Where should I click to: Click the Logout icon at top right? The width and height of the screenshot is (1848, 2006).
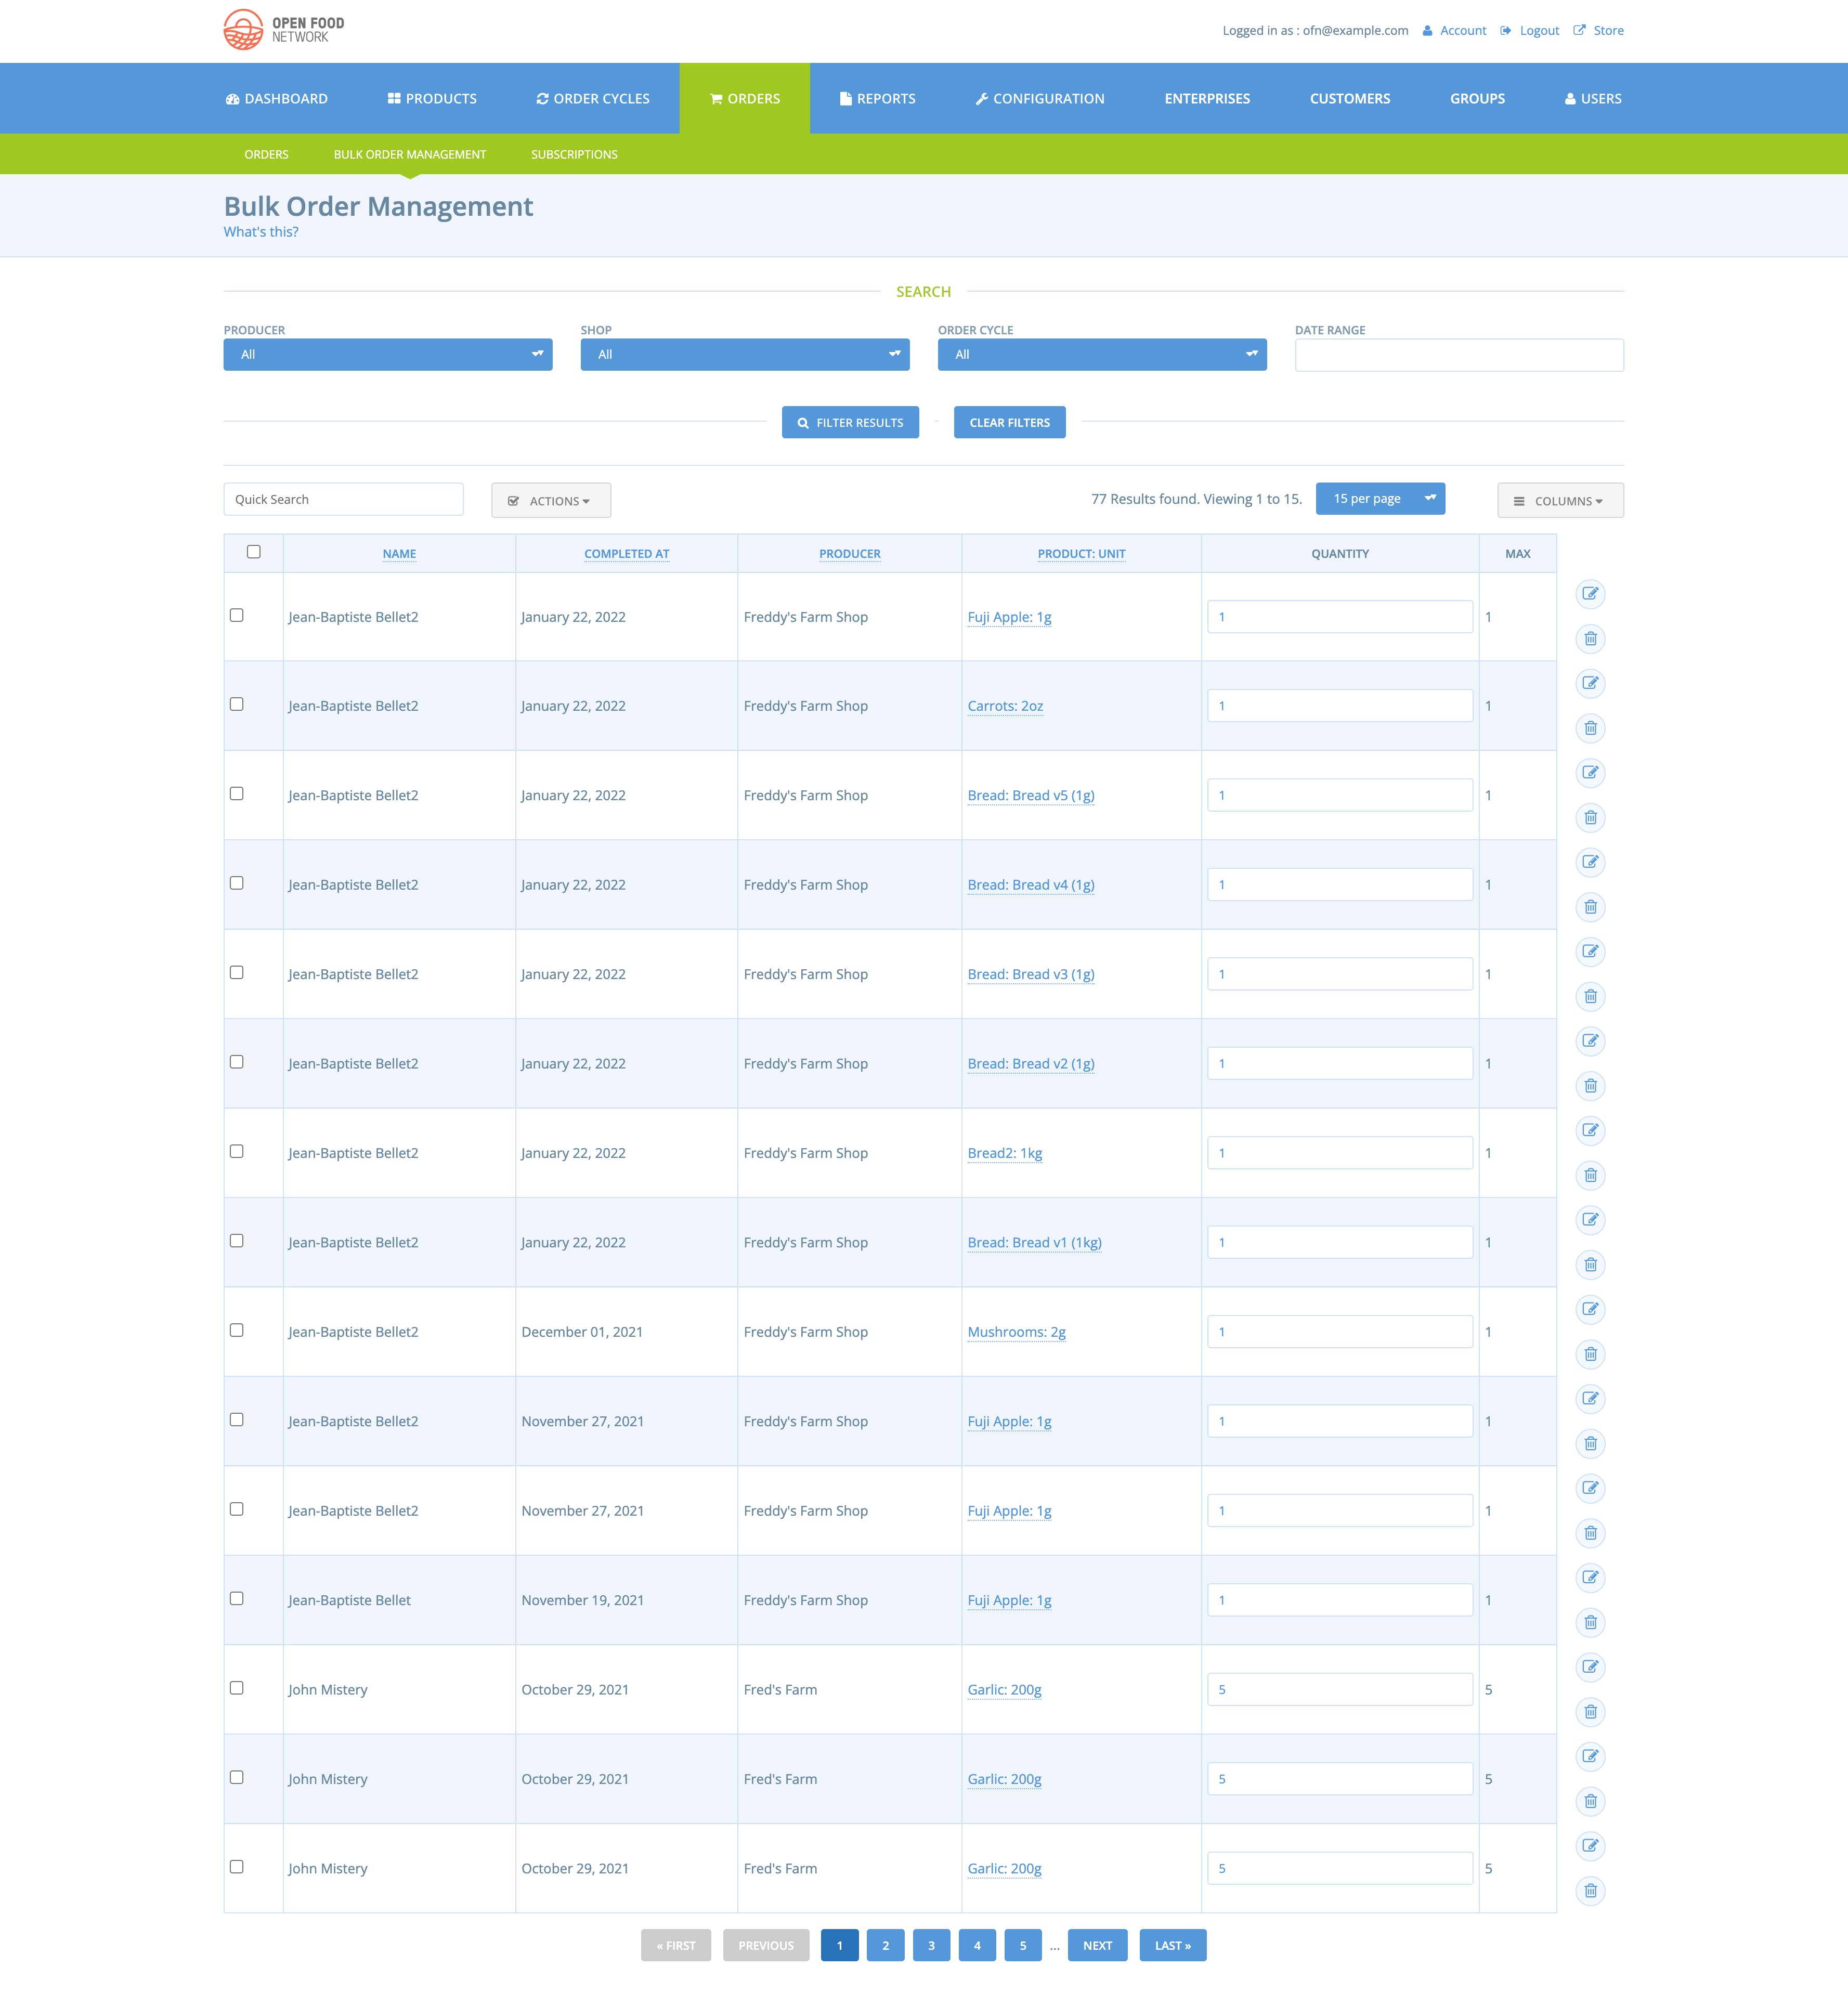pos(1506,30)
